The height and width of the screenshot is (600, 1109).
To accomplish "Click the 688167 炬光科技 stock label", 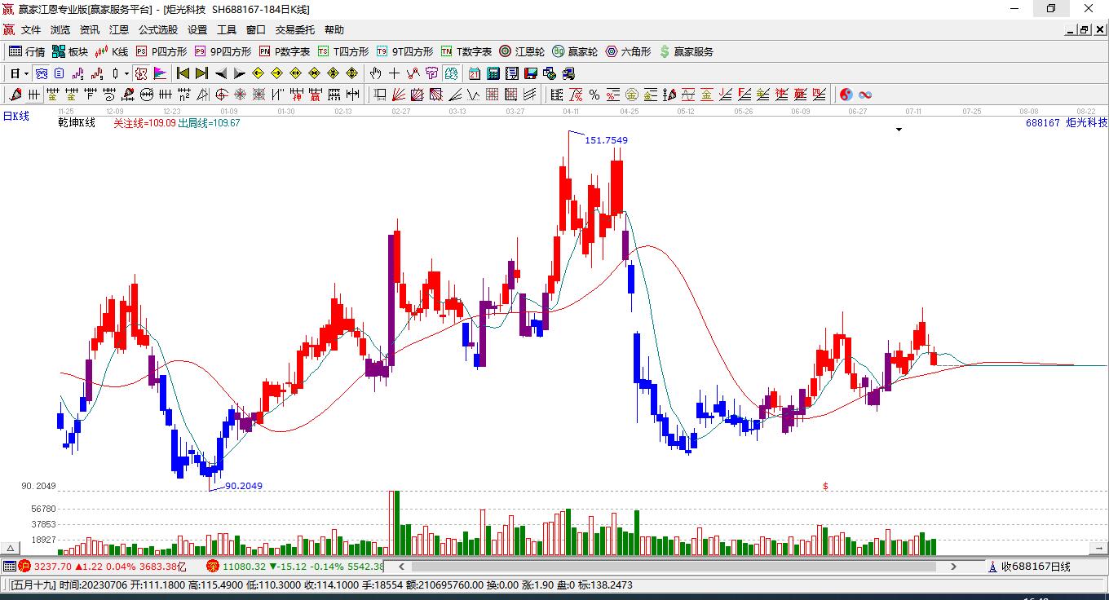I will pyautogui.click(x=1067, y=123).
